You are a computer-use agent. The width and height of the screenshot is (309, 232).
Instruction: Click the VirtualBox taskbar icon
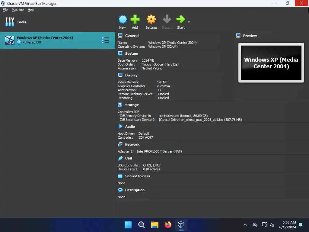(181, 225)
